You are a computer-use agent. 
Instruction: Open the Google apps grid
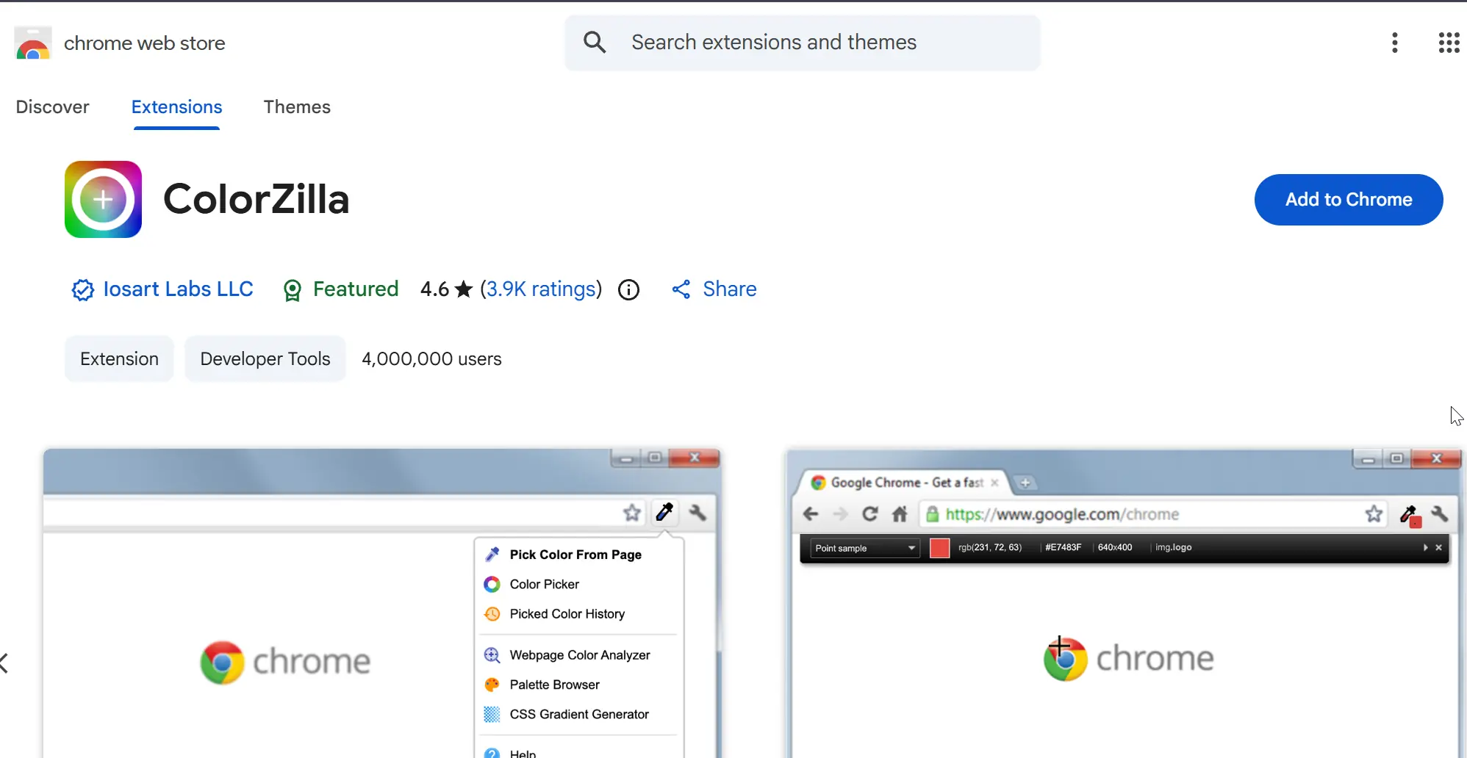click(1449, 43)
